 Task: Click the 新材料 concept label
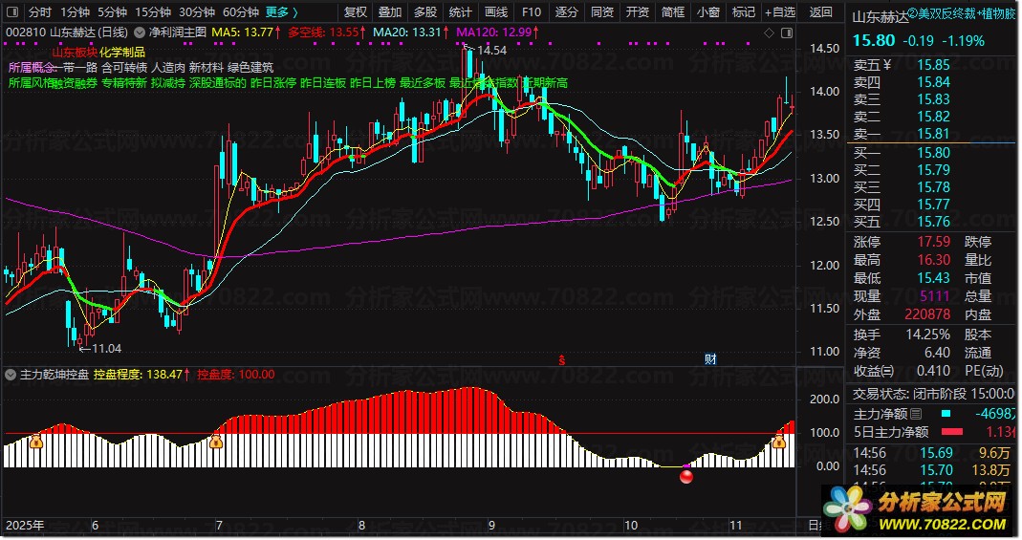pos(207,67)
